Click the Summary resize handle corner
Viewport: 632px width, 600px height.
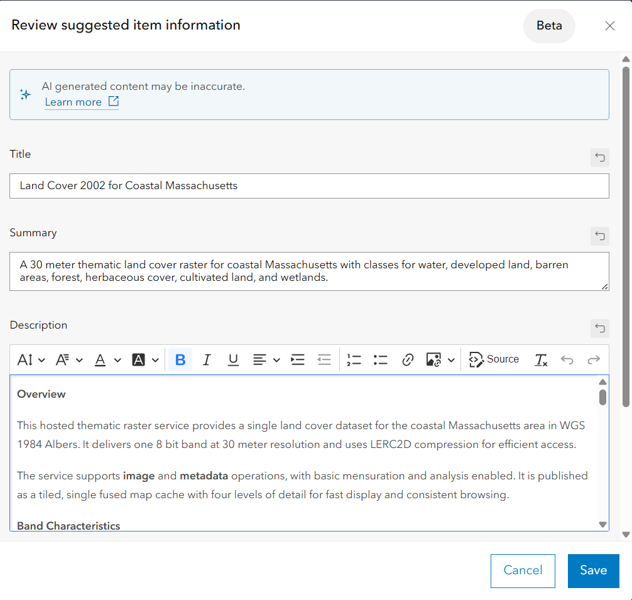(605, 286)
